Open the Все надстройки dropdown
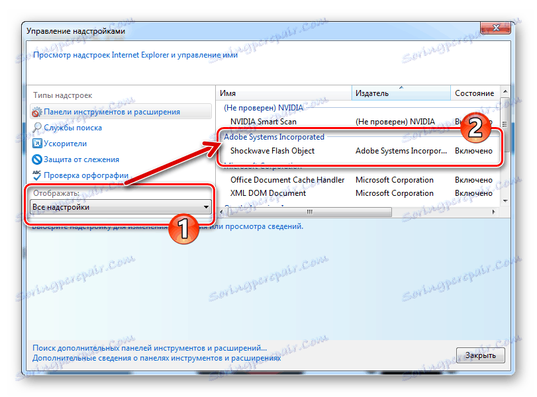The width and height of the screenshot is (537, 397). [x=121, y=207]
